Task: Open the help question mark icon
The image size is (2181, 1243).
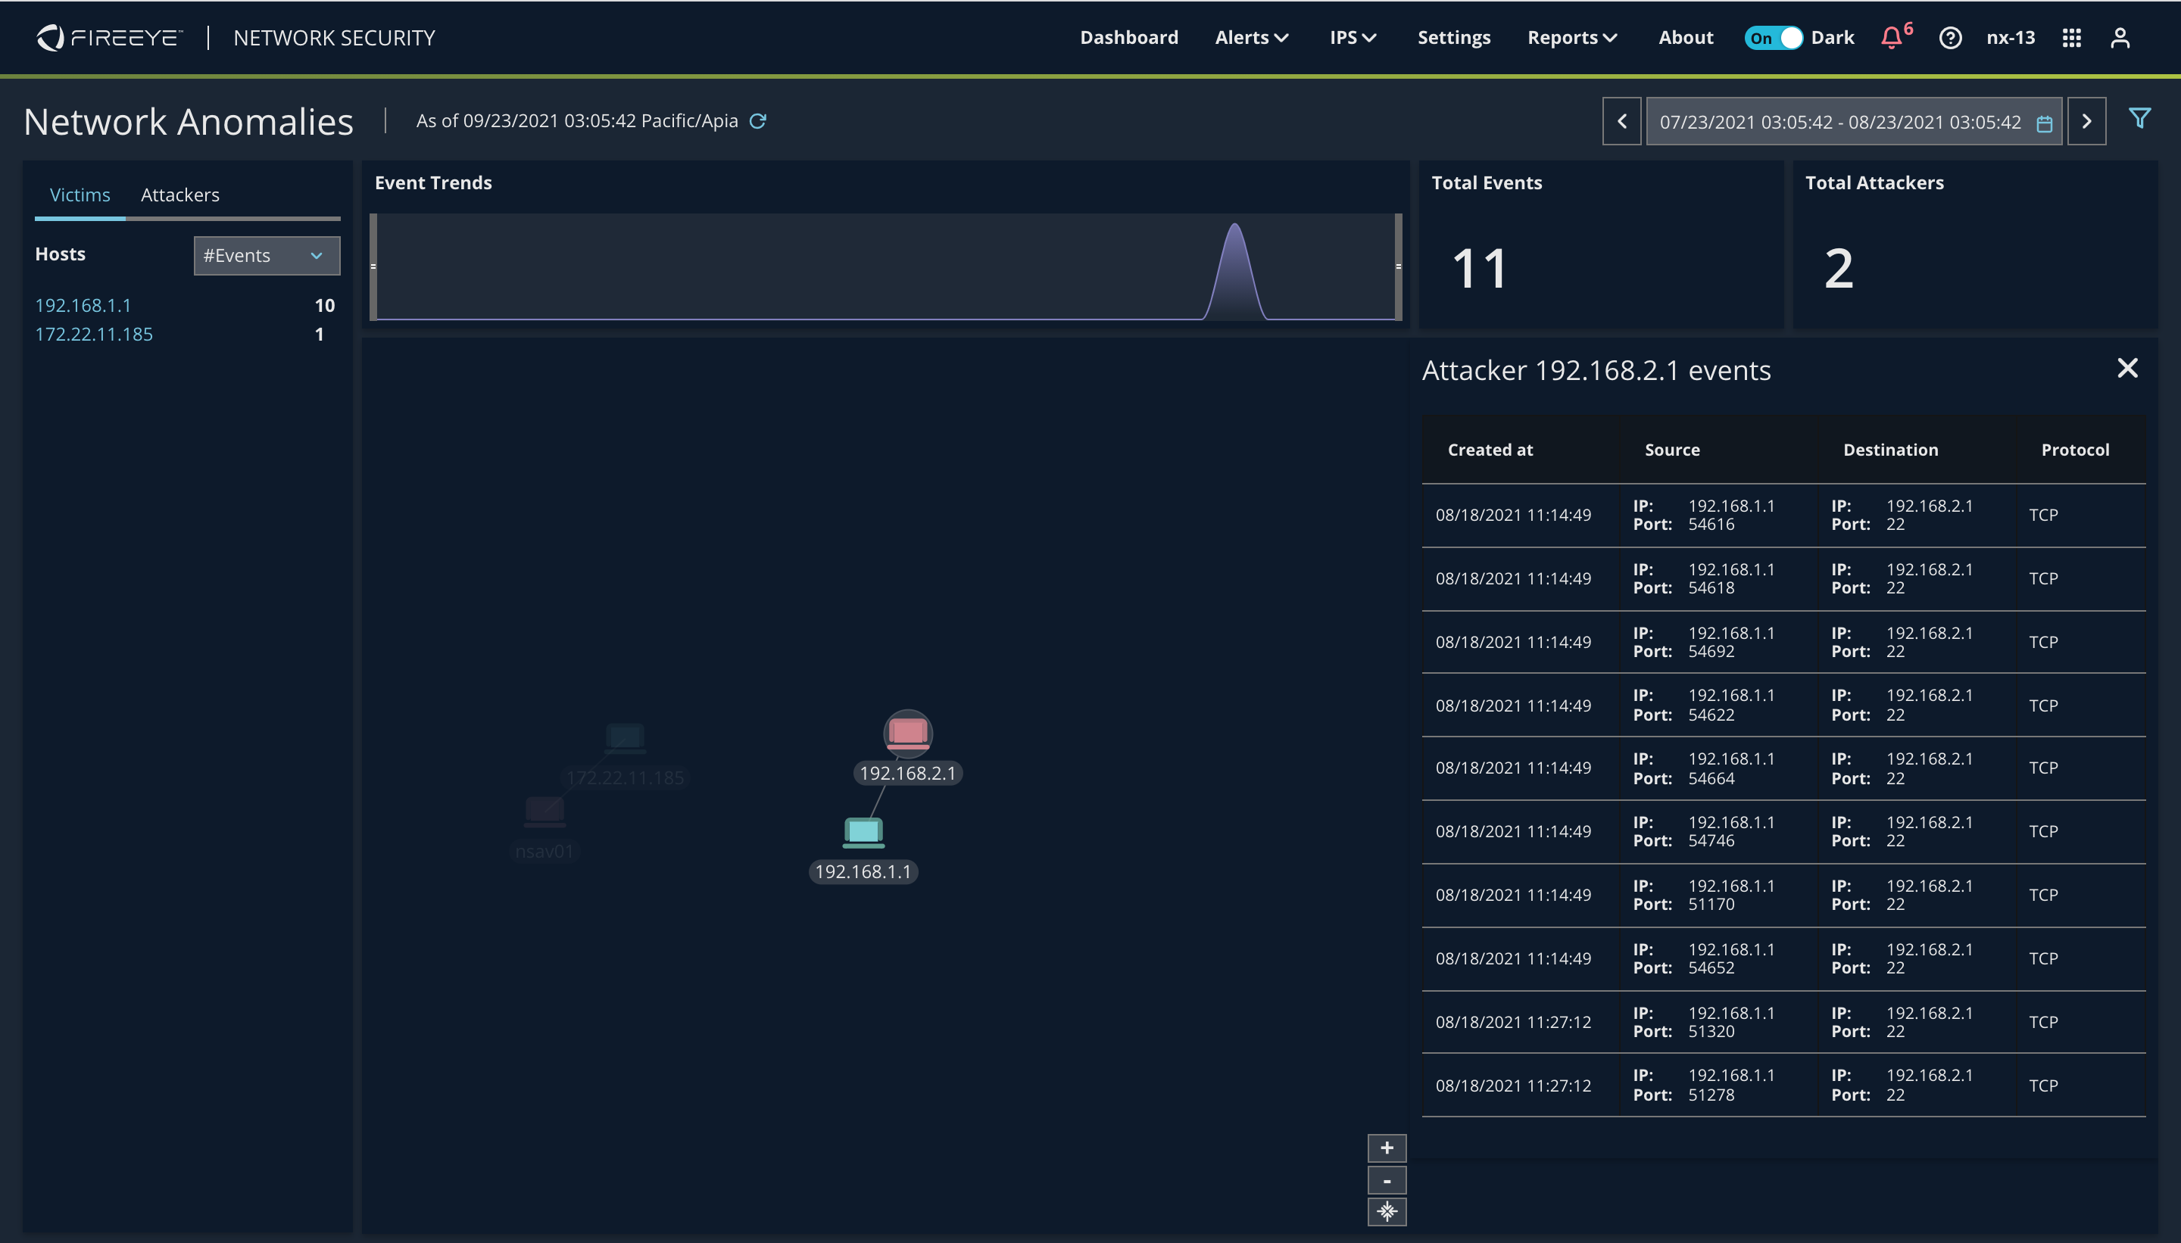Action: (x=1951, y=38)
